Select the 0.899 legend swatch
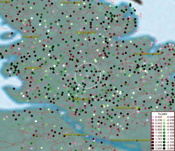 153,130
